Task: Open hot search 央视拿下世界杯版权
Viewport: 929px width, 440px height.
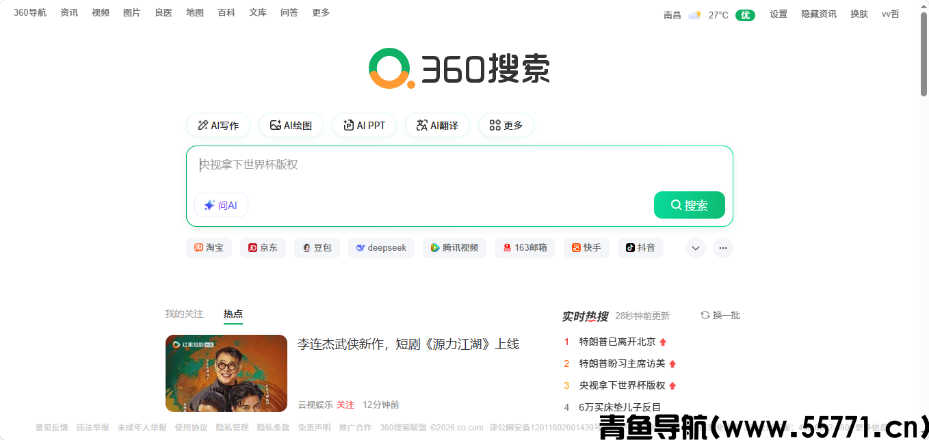Action: [622, 385]
